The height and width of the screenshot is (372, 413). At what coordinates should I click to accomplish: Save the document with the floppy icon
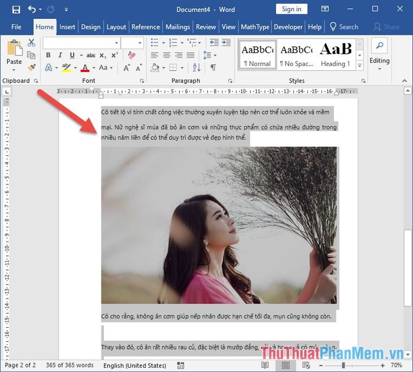coord(16,10)
